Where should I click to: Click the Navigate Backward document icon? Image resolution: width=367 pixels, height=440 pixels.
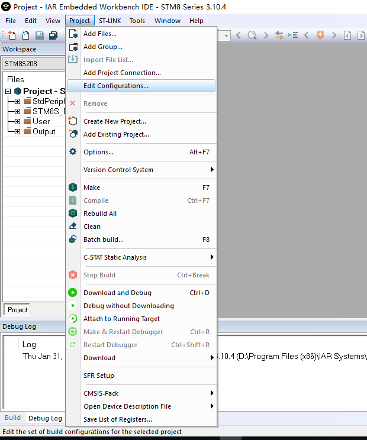point(347,35)
